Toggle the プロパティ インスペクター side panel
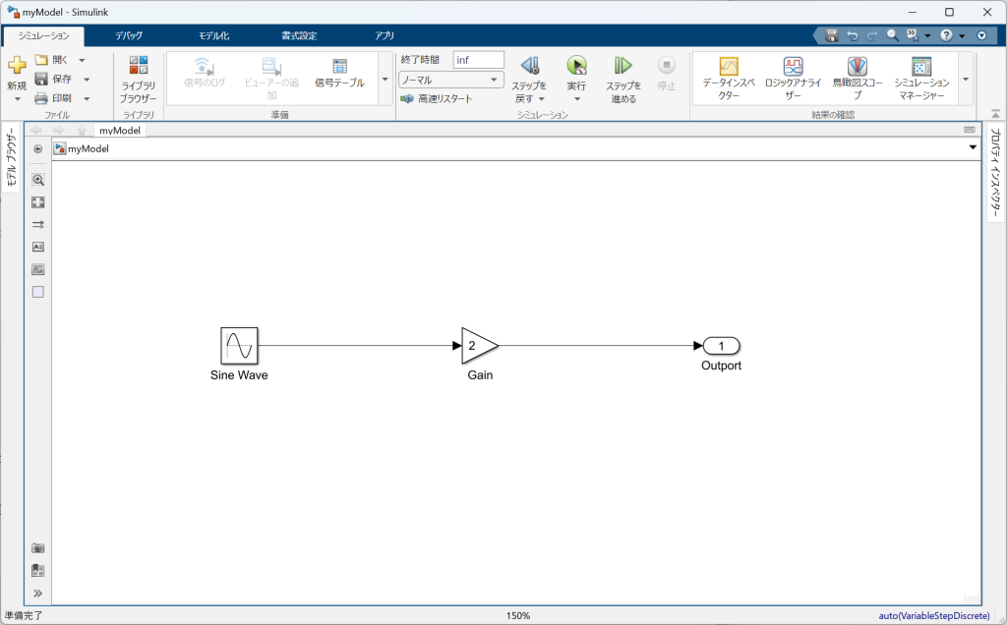Screen dimensions: 1007x625 [994, 167]
